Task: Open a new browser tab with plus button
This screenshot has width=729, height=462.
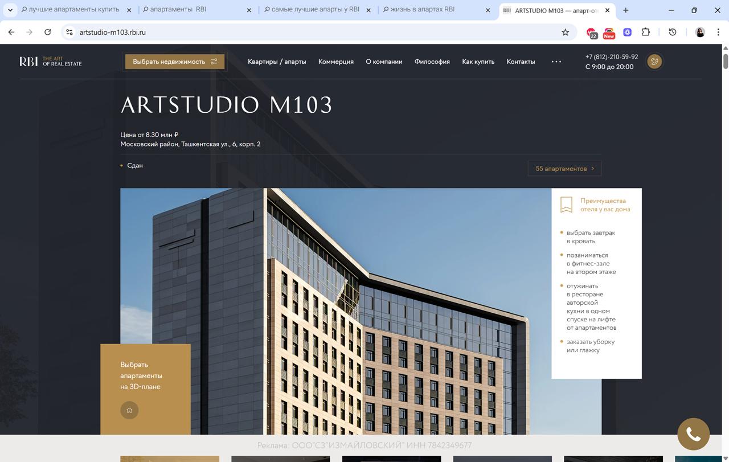Action: 626,10
